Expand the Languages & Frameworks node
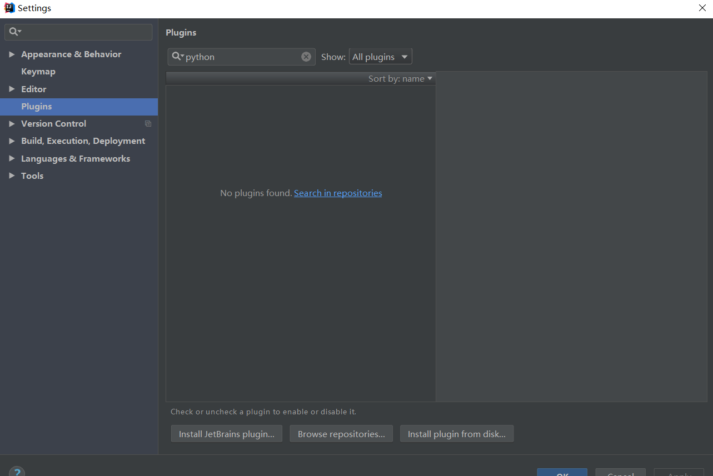This screenshot has width=713, height=476. [12, 158]
